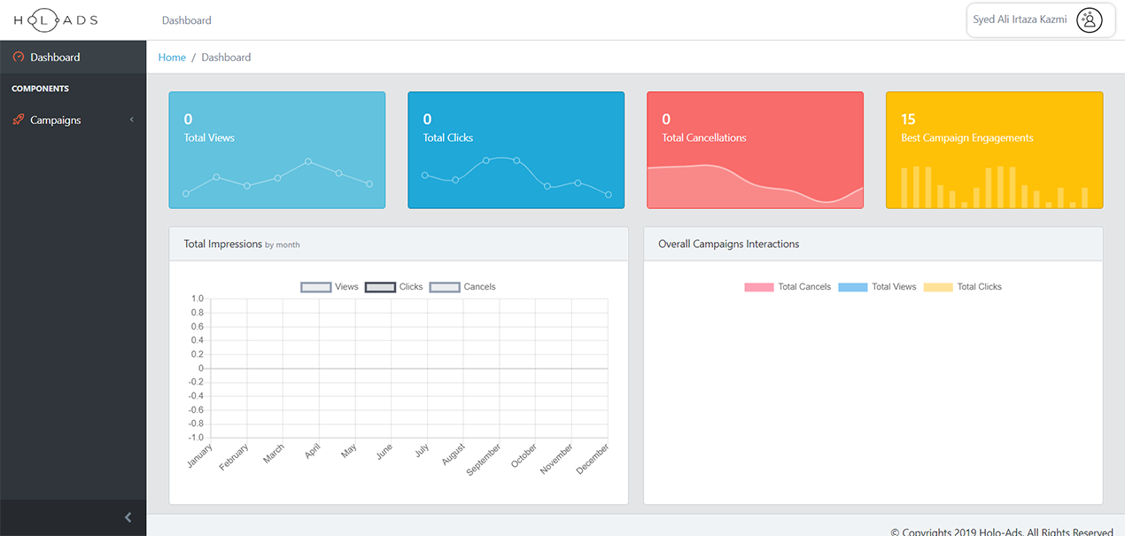Collapse the sidebar with bottom arrow
The width and height of the screenshot is (1125, 536).
pos(128,517)
